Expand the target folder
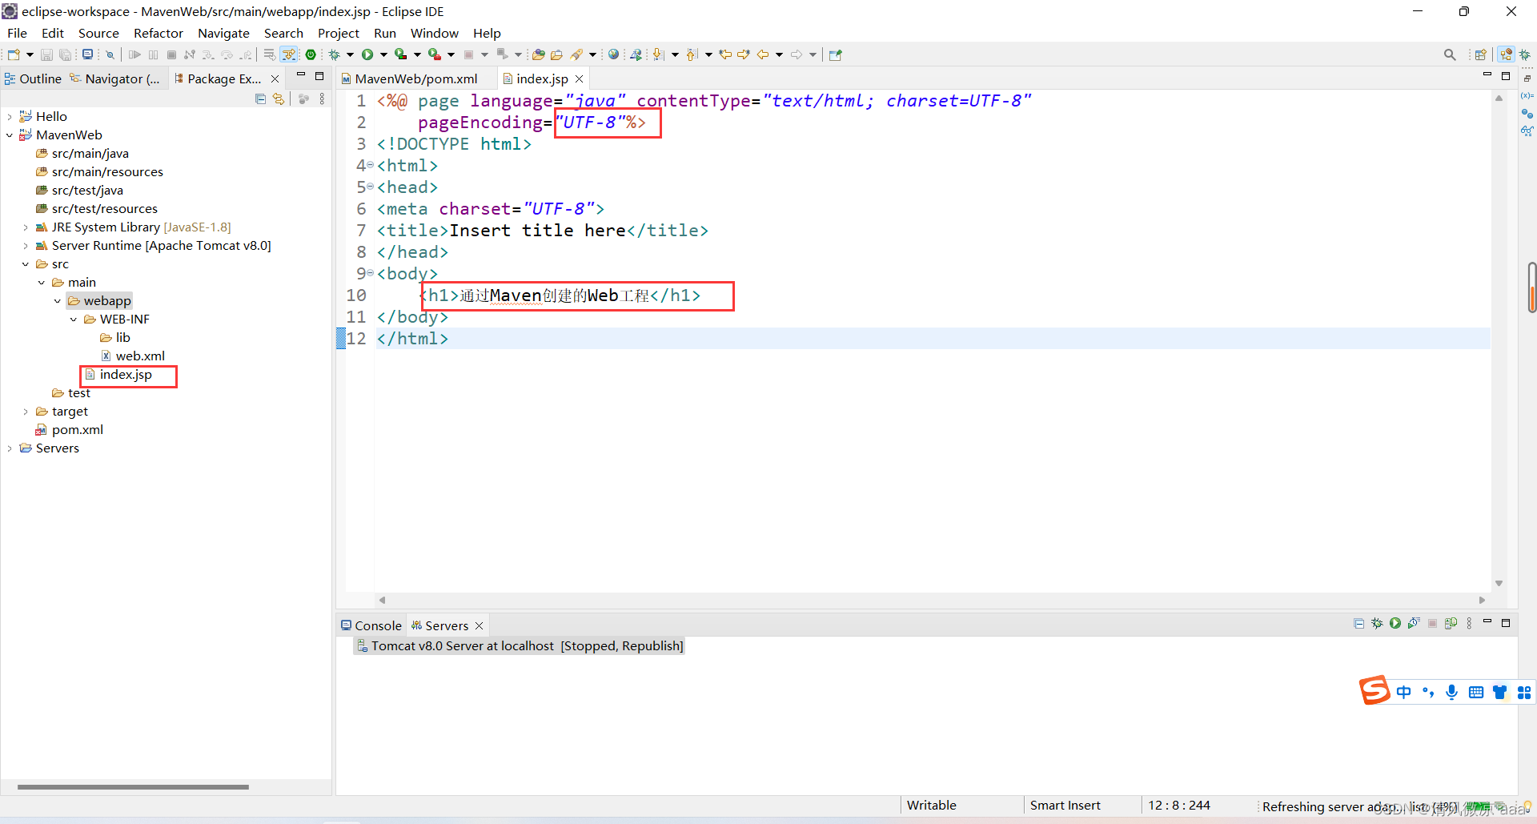Screen dimensions: 1537x824 coord(26,412)
